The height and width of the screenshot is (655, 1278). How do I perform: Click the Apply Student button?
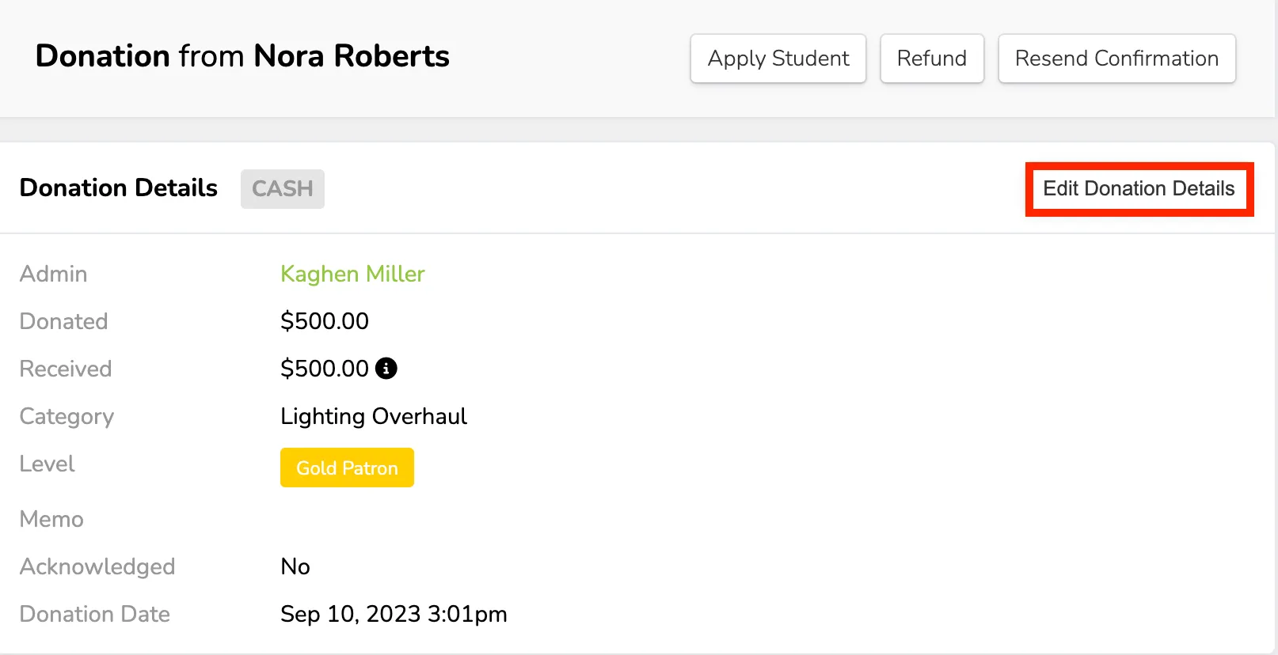pos(778,59)
